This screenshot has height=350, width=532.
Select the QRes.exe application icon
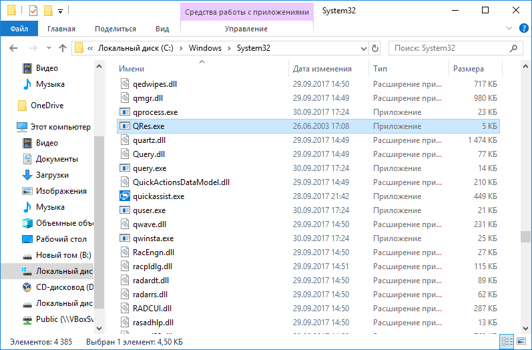point(125,126)
